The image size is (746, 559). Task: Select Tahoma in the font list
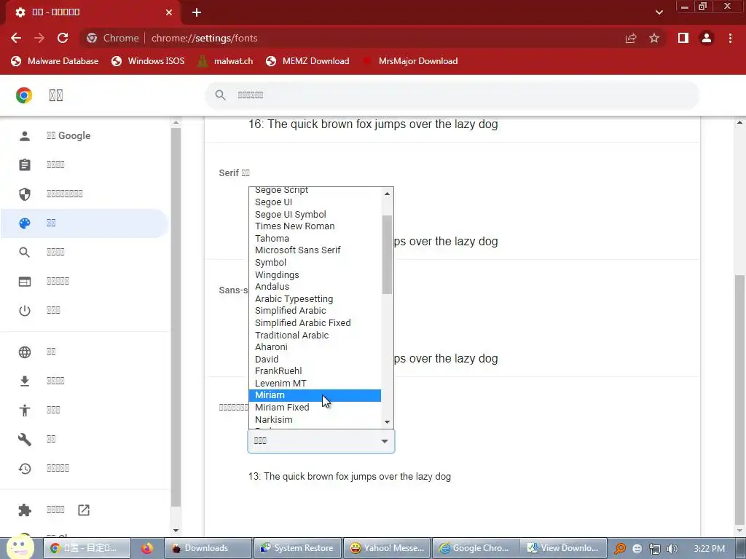pyautogui.click(x=315, y=239)
